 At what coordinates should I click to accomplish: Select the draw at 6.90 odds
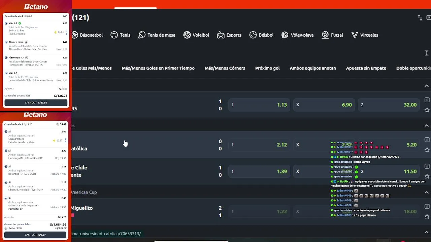[x=324, y=105]
